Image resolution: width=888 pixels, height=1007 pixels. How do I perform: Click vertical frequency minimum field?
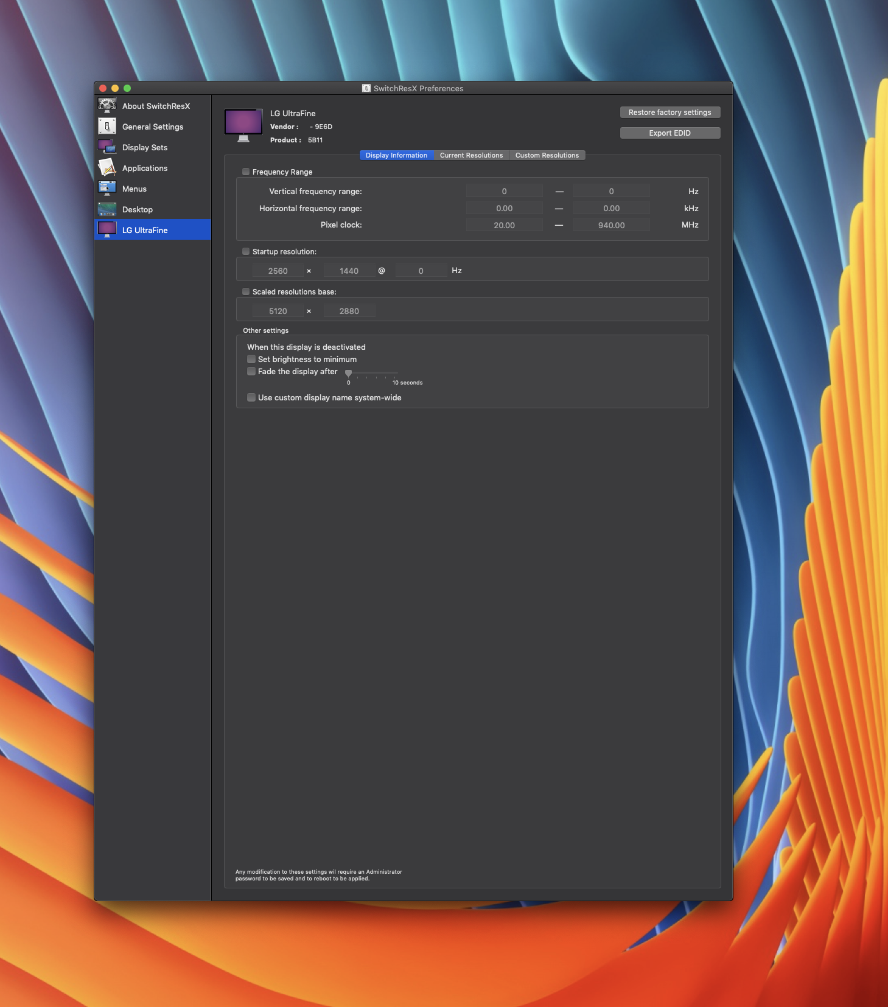click(x=504, y=191)
